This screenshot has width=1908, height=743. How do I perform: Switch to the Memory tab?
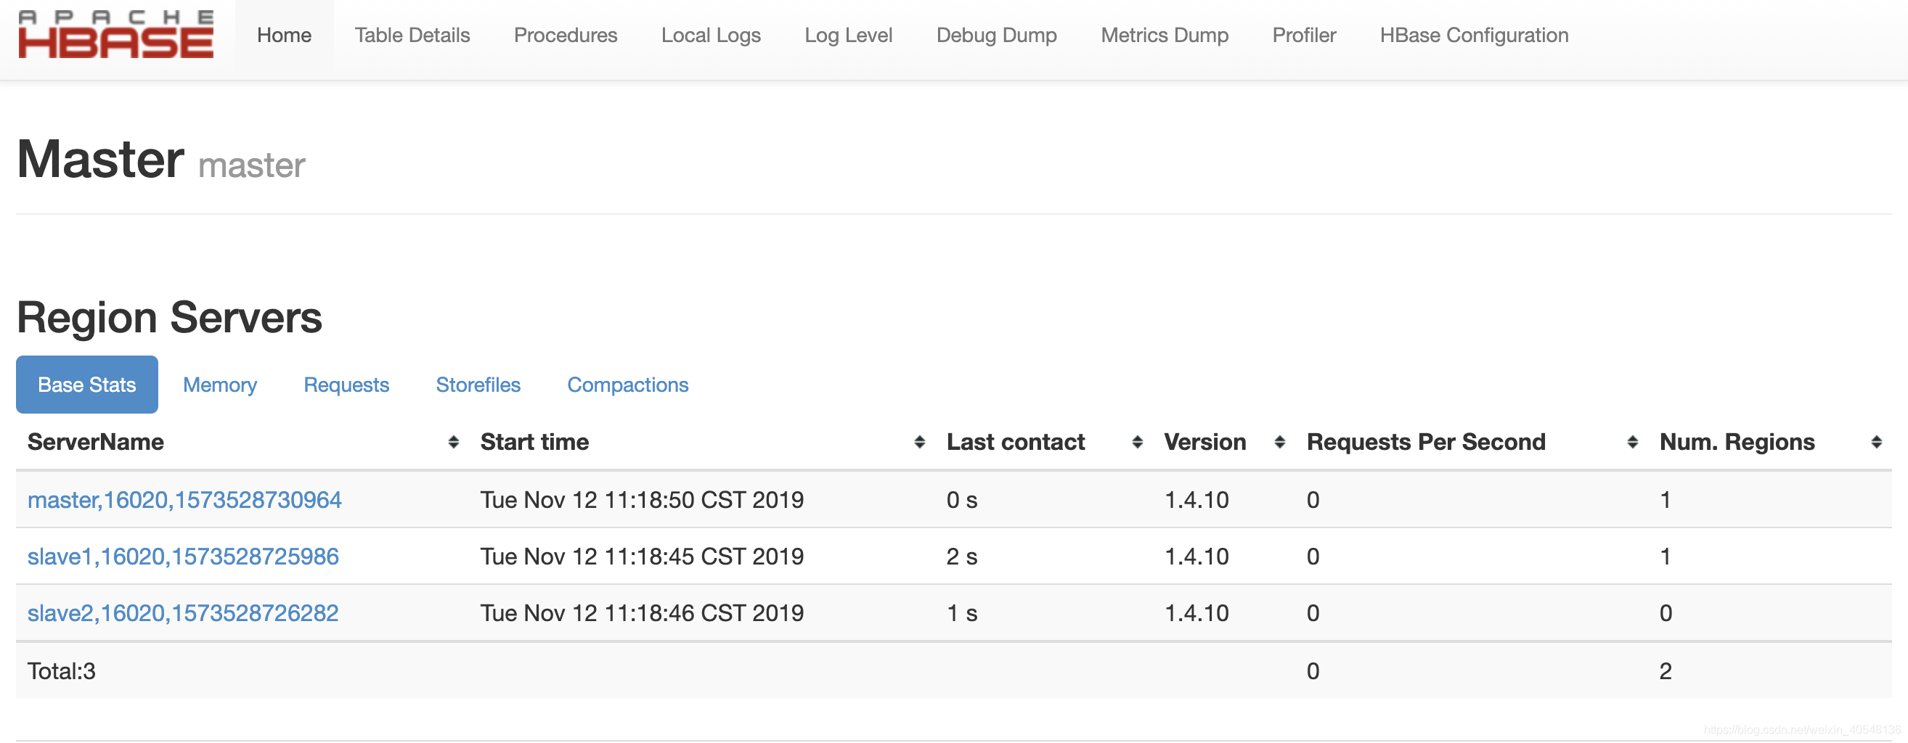220,385
